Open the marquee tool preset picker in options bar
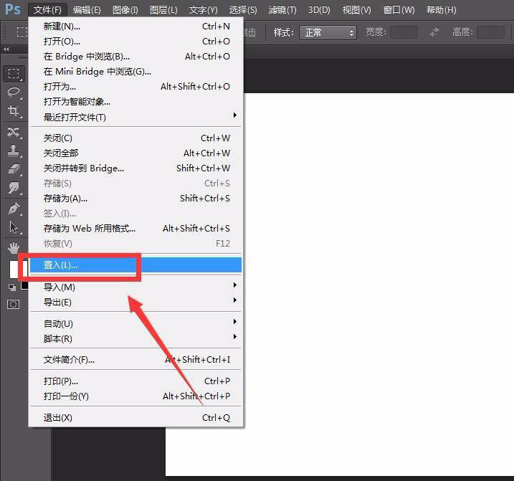Image resolution: width=514 pixels, height=481 pixels. [22, 32]
